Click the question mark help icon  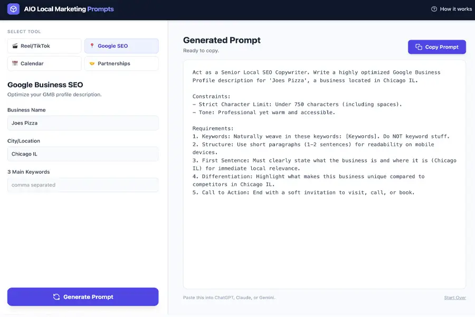pos(434,9)
